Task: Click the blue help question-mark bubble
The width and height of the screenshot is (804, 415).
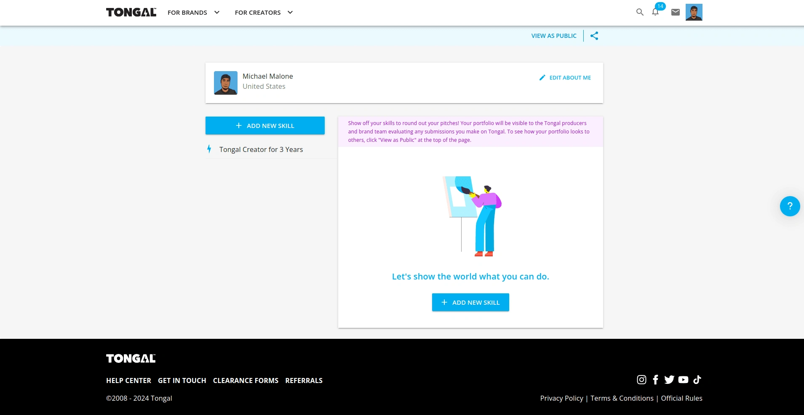Action: 790,206
